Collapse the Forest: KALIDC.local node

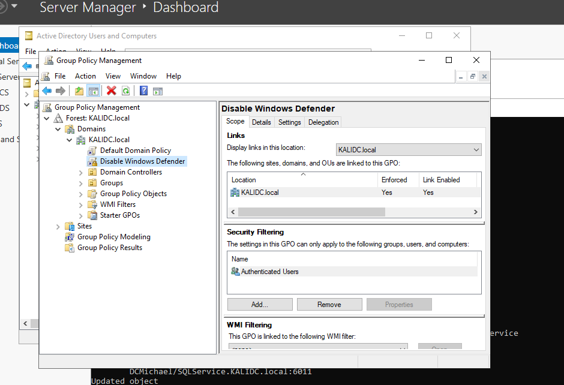click(x=46, y=118)
